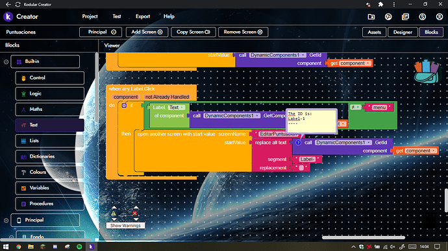Open the theme palette icon in header

coord(388,17)
